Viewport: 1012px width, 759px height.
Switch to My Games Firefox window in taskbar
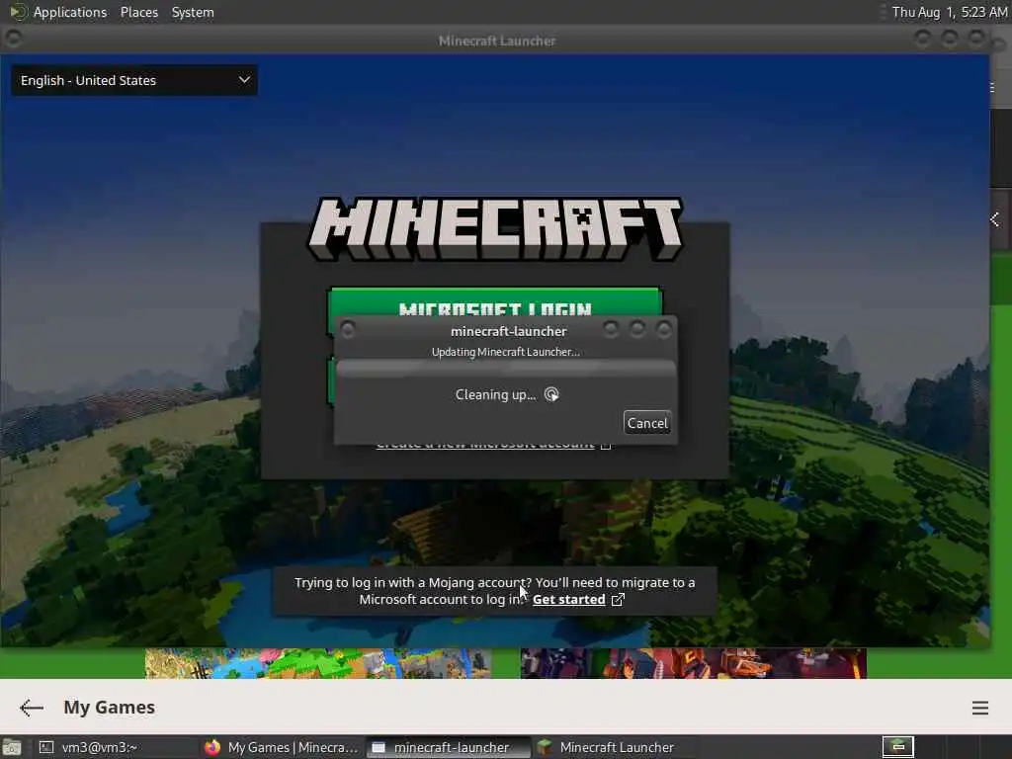pyautogui.click(x=282, y=747)
